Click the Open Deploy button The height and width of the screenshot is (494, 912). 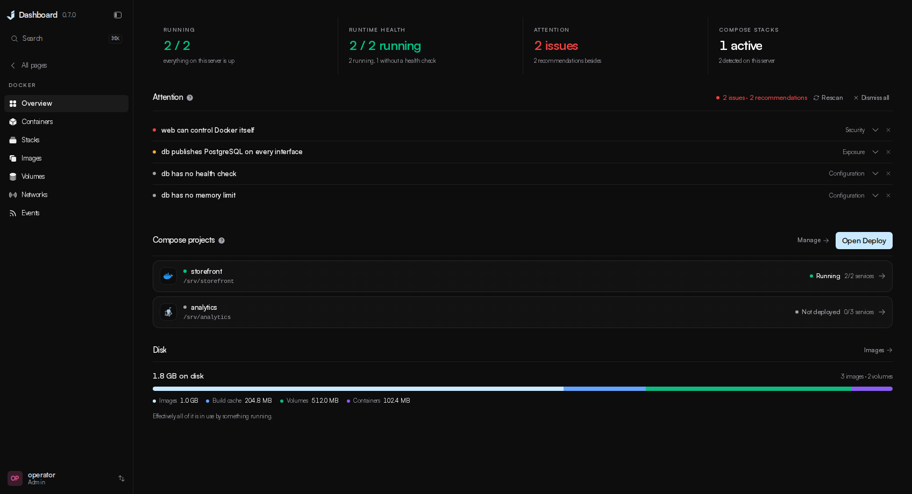click(x=864, y=241)
